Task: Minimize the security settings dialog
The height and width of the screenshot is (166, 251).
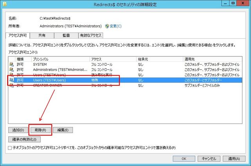Action: 225,3
